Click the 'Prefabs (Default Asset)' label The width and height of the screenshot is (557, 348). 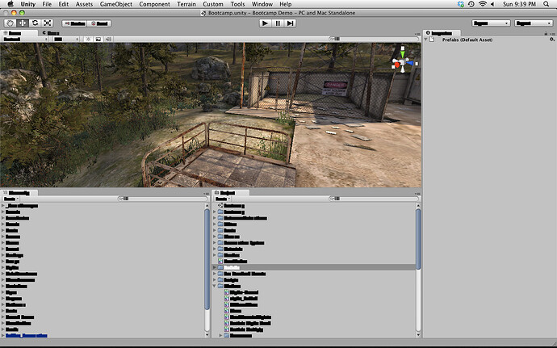pos(467,40)
